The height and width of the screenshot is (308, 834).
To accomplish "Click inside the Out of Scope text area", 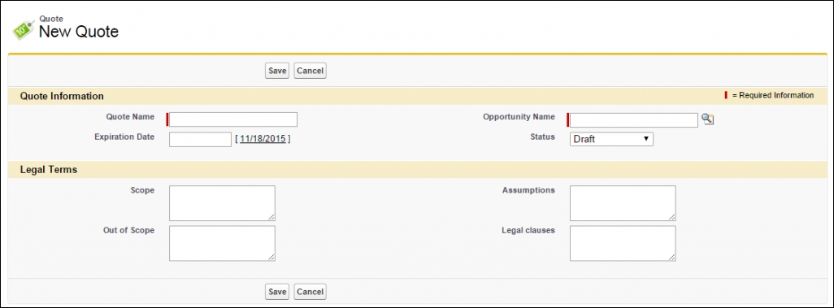I will tap(223, 243).
